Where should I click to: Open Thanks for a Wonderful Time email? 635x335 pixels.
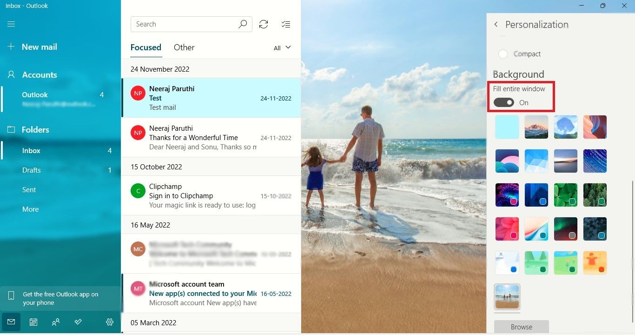(211, 137)
